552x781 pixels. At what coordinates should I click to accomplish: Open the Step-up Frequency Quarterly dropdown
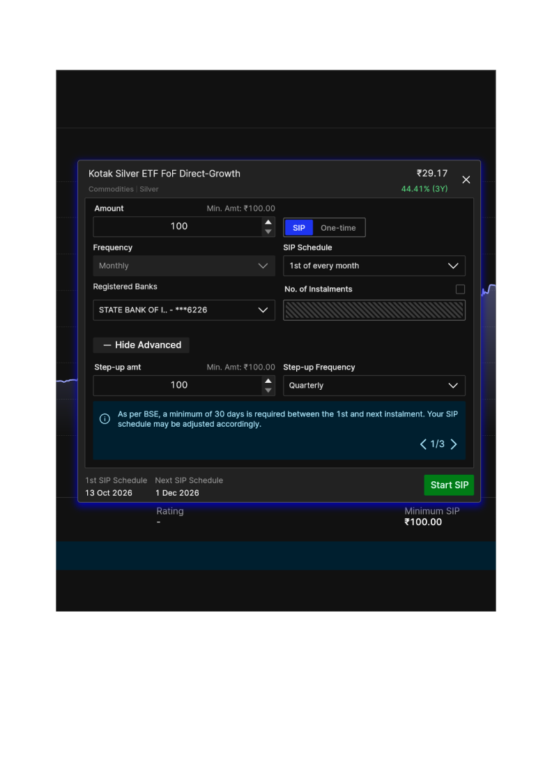(x=374, y=386)
